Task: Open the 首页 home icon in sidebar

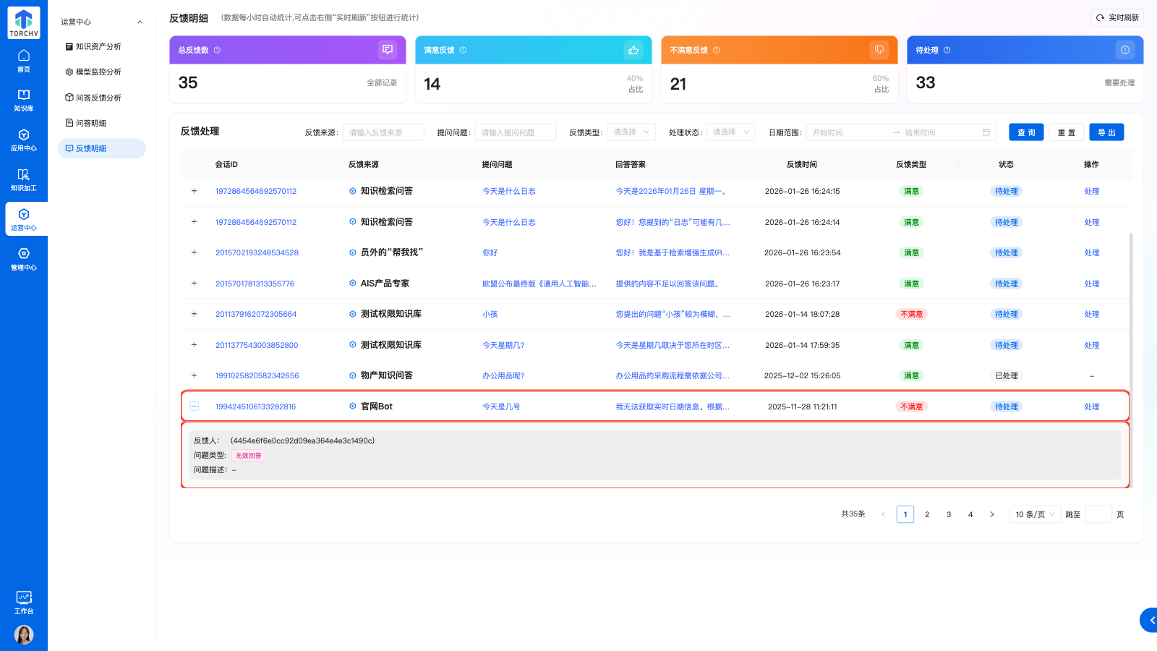Action: tap(23, 60)
